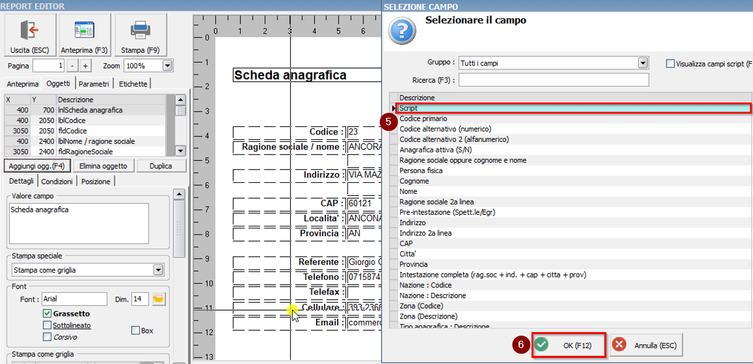
Task: Click the Duplica button
Action: (x=161, y=166)
